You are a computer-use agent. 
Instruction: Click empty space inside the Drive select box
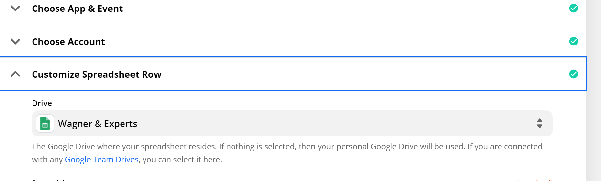coord(328,123)
